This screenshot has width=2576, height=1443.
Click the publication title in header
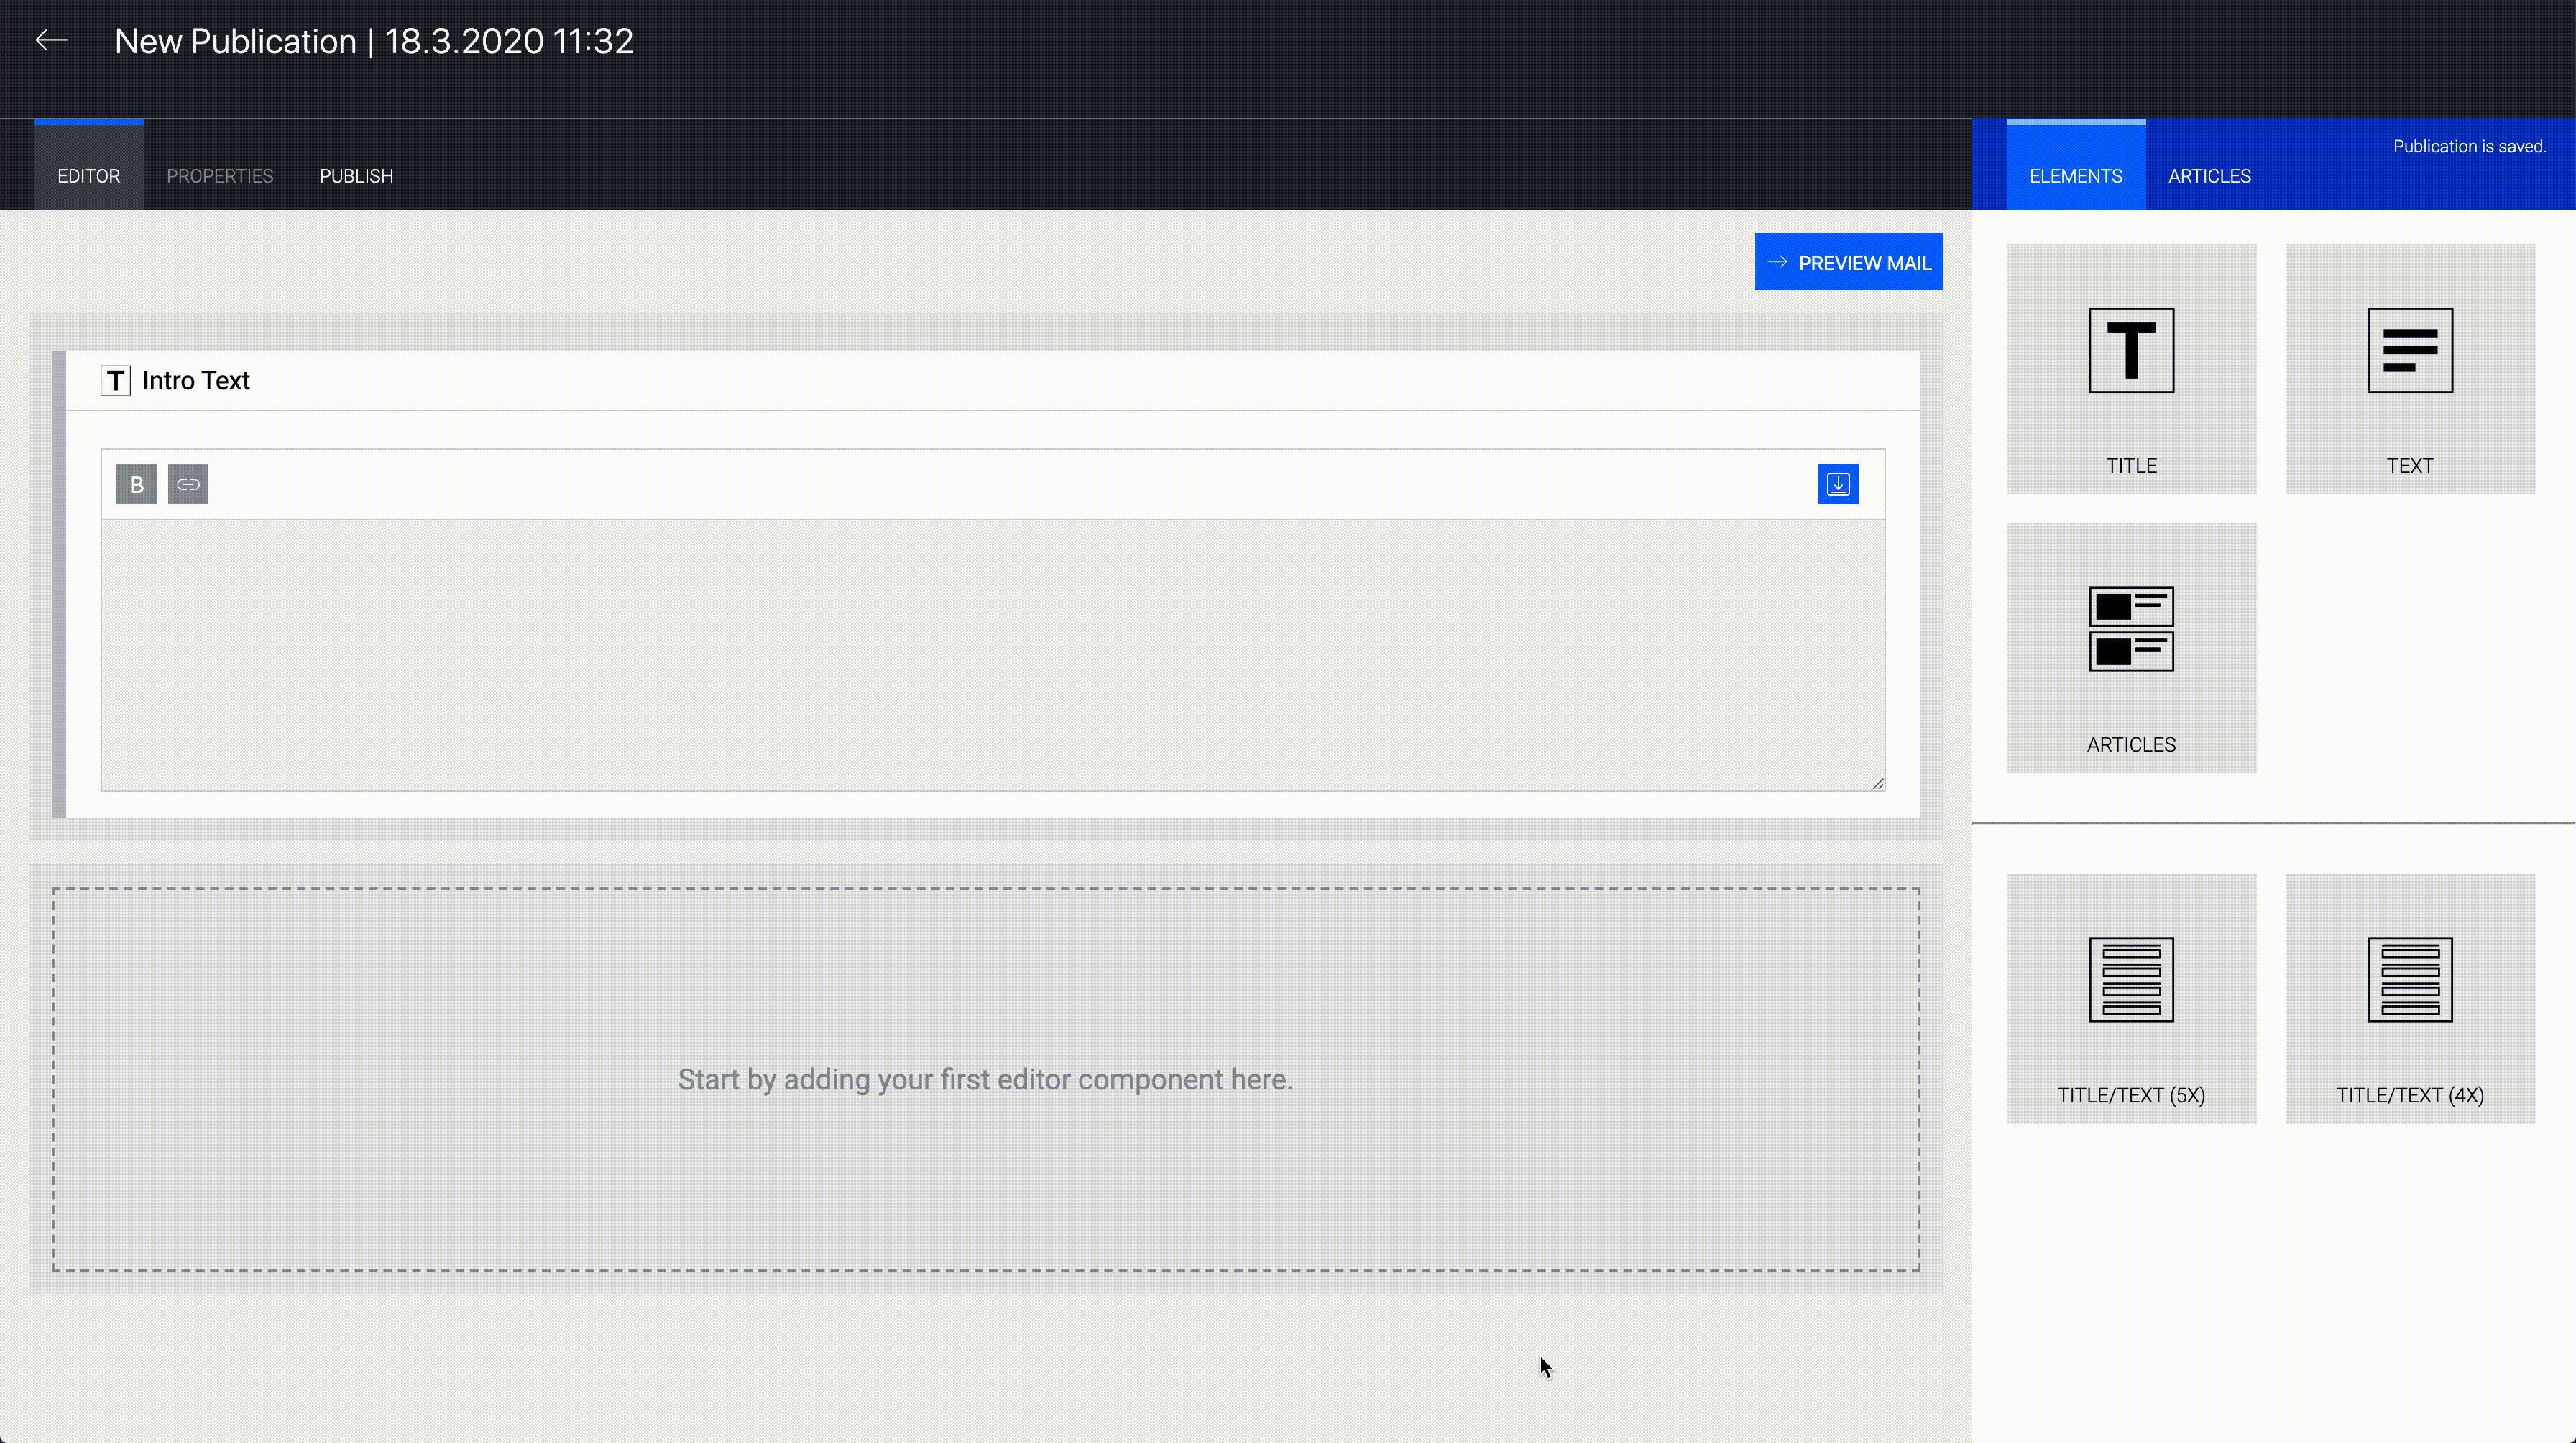click(374, 41)
